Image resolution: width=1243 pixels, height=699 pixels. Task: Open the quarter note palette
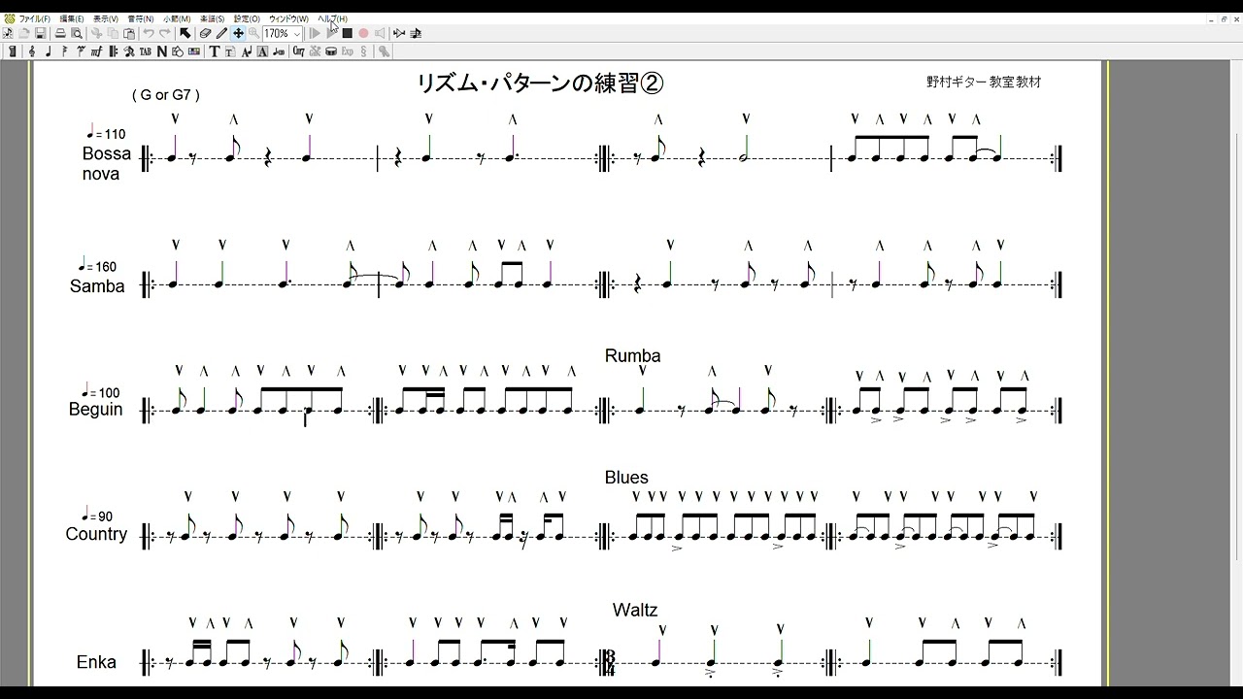(x=49, y=51)
